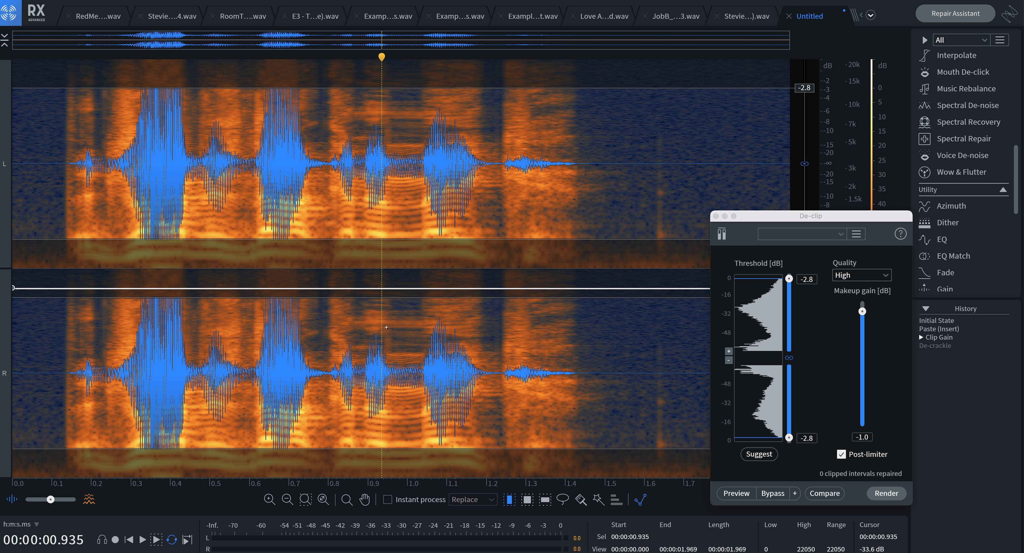Toggle the blue clip gain envelope tool
The height and width of the screenshot is (553, 1024).
coord(640,499)
